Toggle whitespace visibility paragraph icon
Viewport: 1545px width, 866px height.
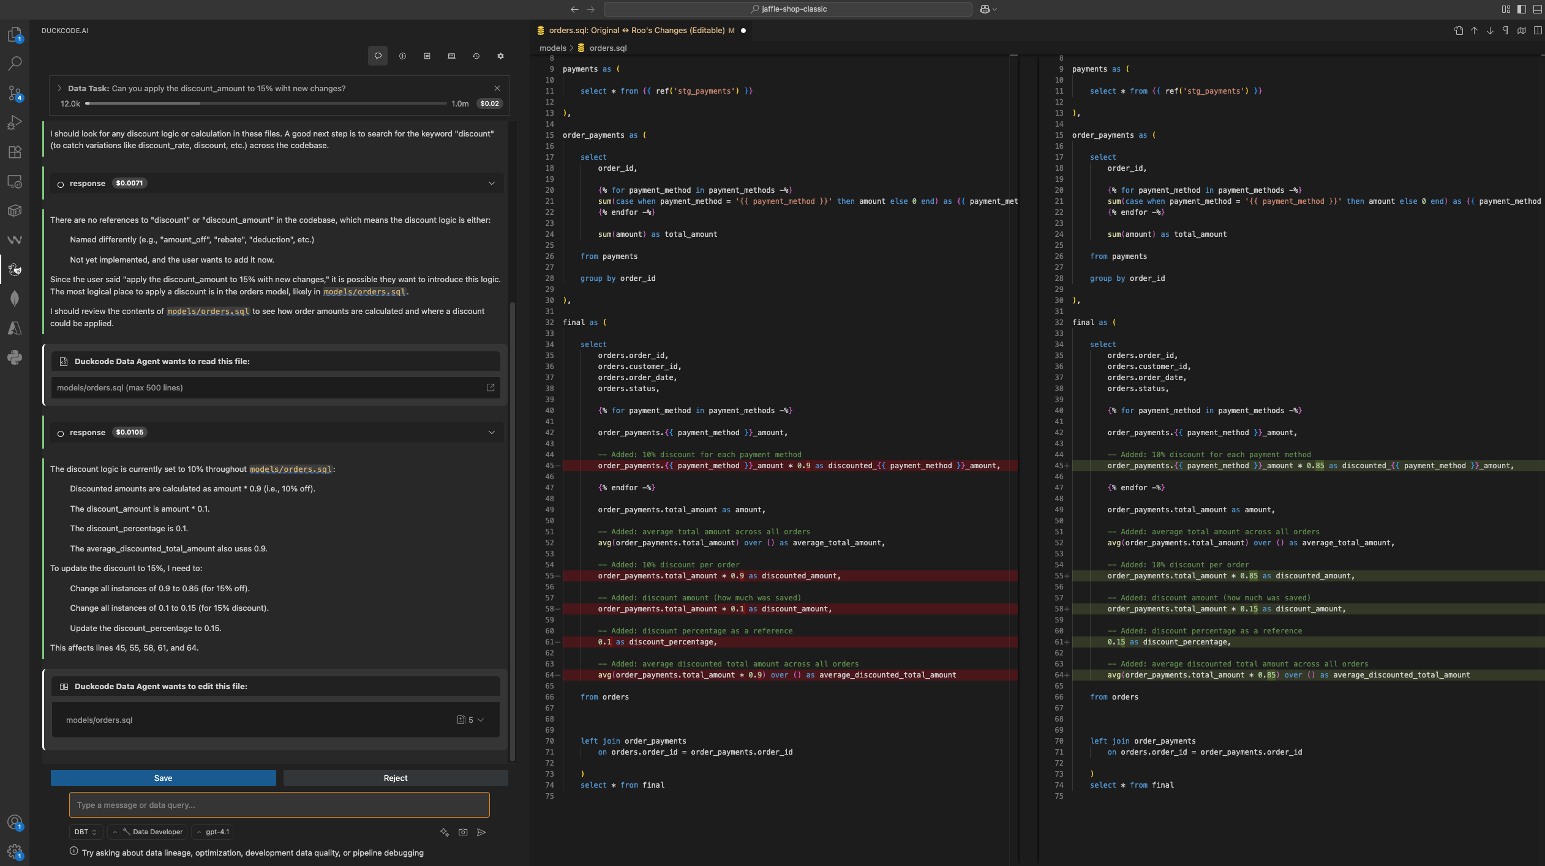tap(1506, 30)
